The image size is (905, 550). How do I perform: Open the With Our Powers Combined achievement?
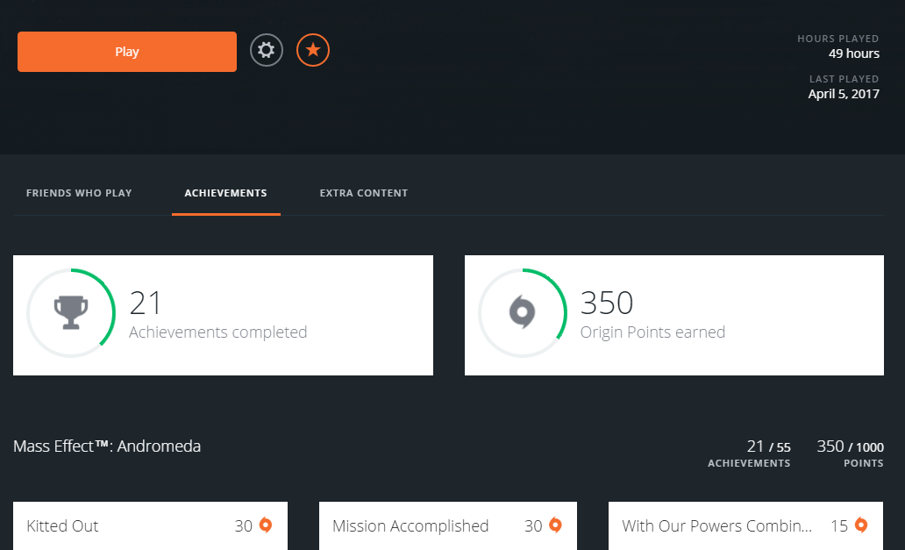pyautogui.click(x=745, y=525)
